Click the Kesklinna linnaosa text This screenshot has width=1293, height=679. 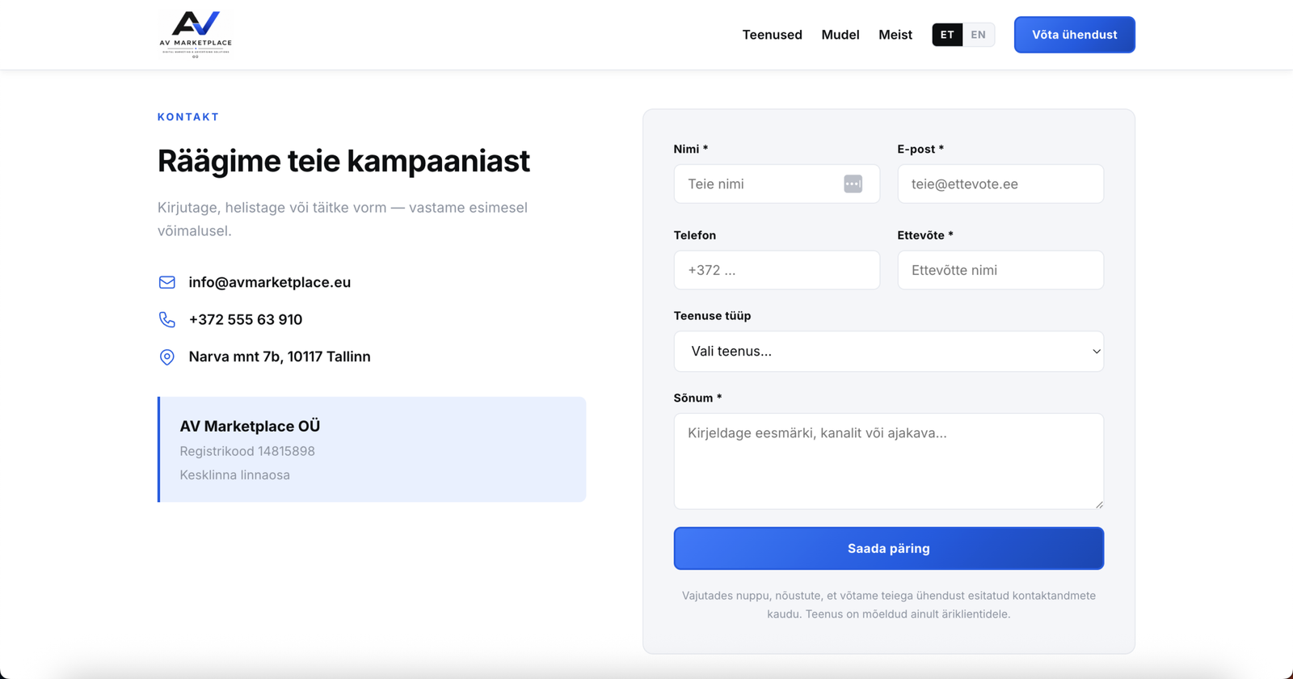[x=234, y=475]
